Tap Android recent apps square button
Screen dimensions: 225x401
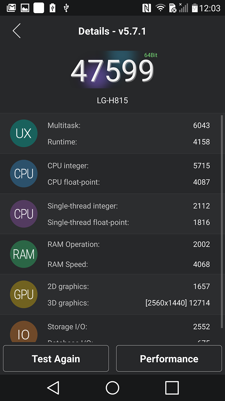(x=172, y=388)
